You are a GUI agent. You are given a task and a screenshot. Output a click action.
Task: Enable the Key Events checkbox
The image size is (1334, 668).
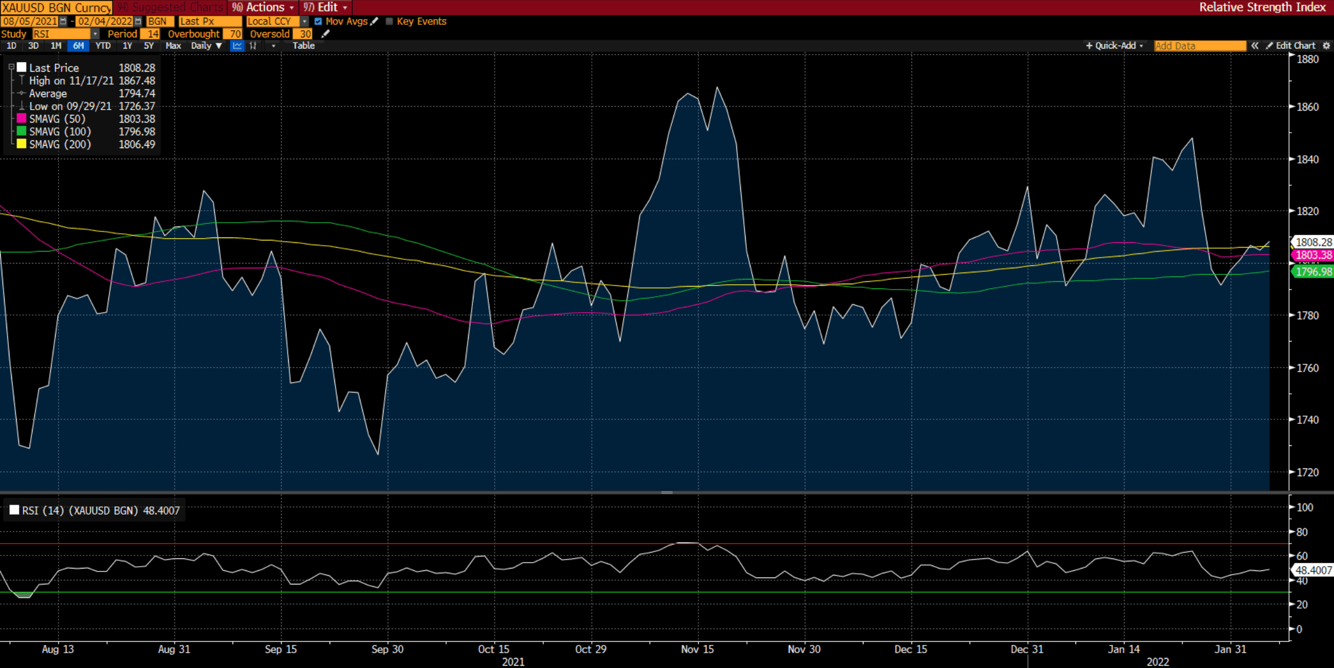[389, 21]
